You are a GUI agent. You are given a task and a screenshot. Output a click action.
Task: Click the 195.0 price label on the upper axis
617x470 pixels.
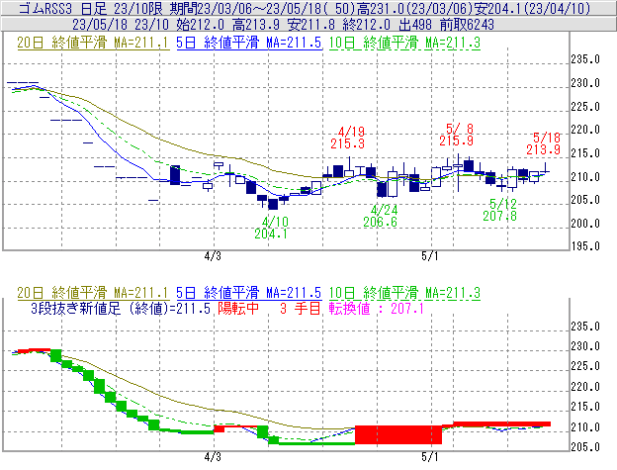(x=585, y=246)
